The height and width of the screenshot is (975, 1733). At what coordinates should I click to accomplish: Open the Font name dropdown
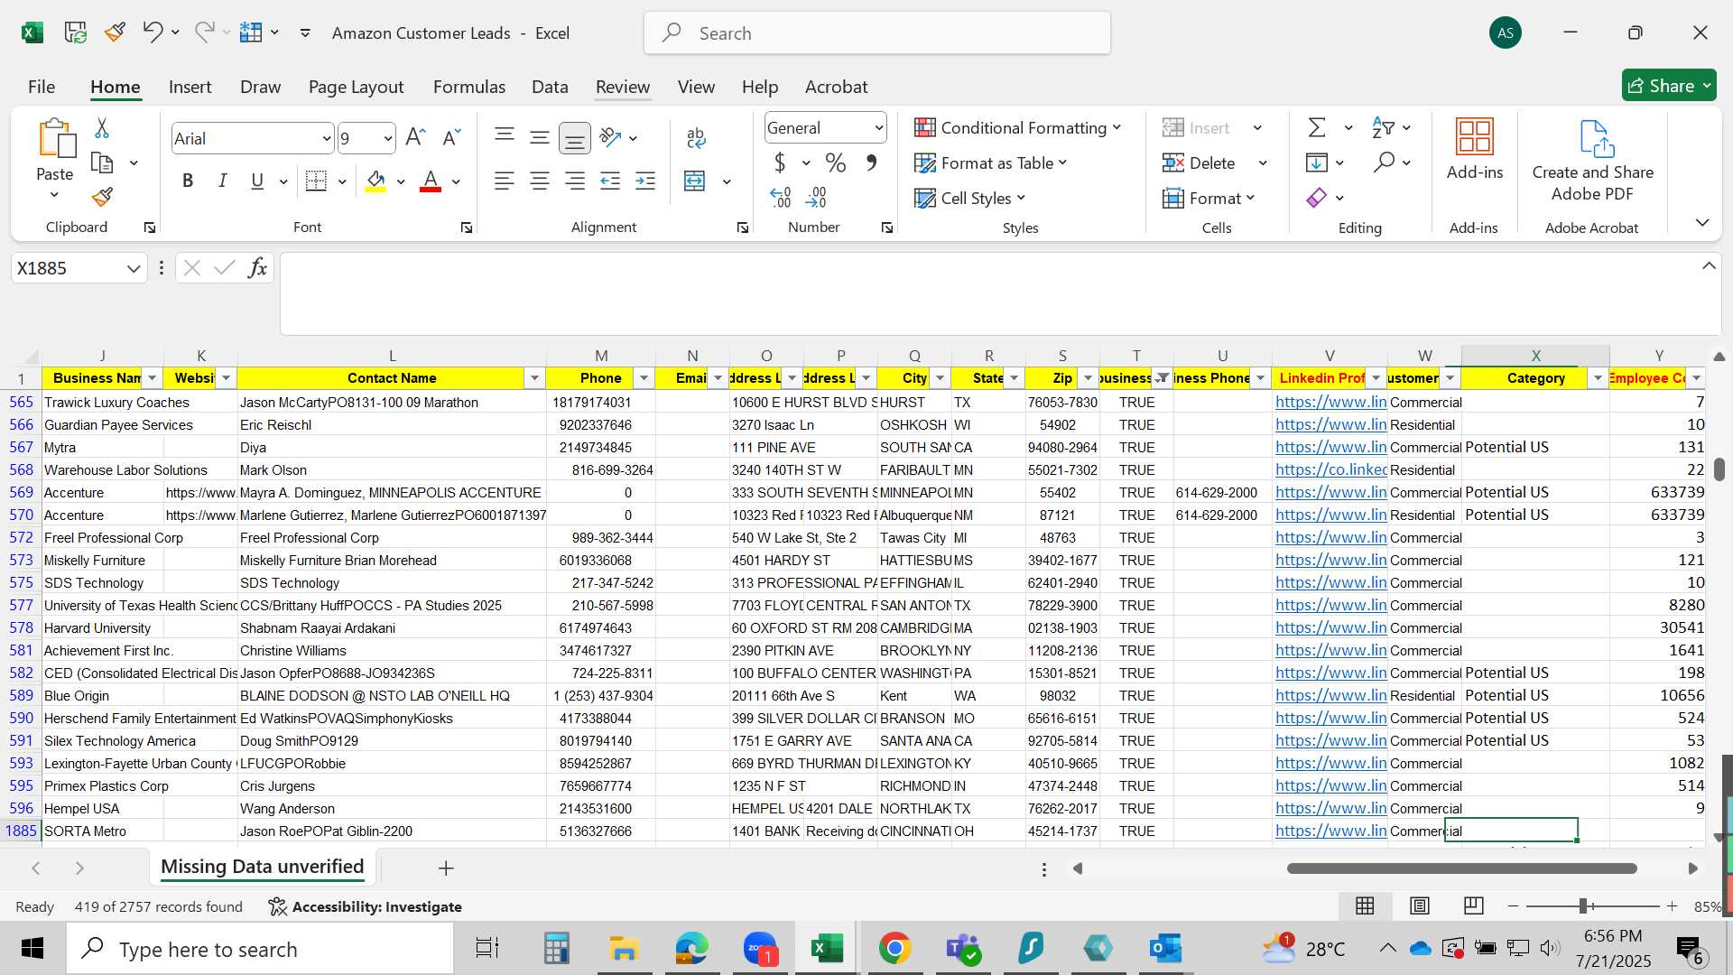(326, 138)
